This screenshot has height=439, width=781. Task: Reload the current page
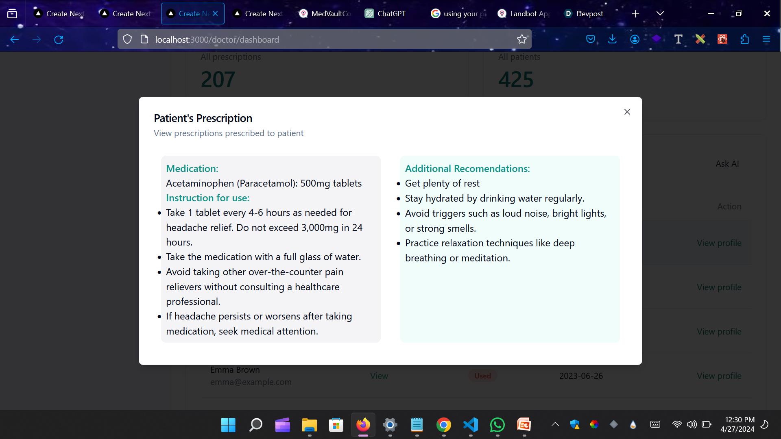point(59,39)
